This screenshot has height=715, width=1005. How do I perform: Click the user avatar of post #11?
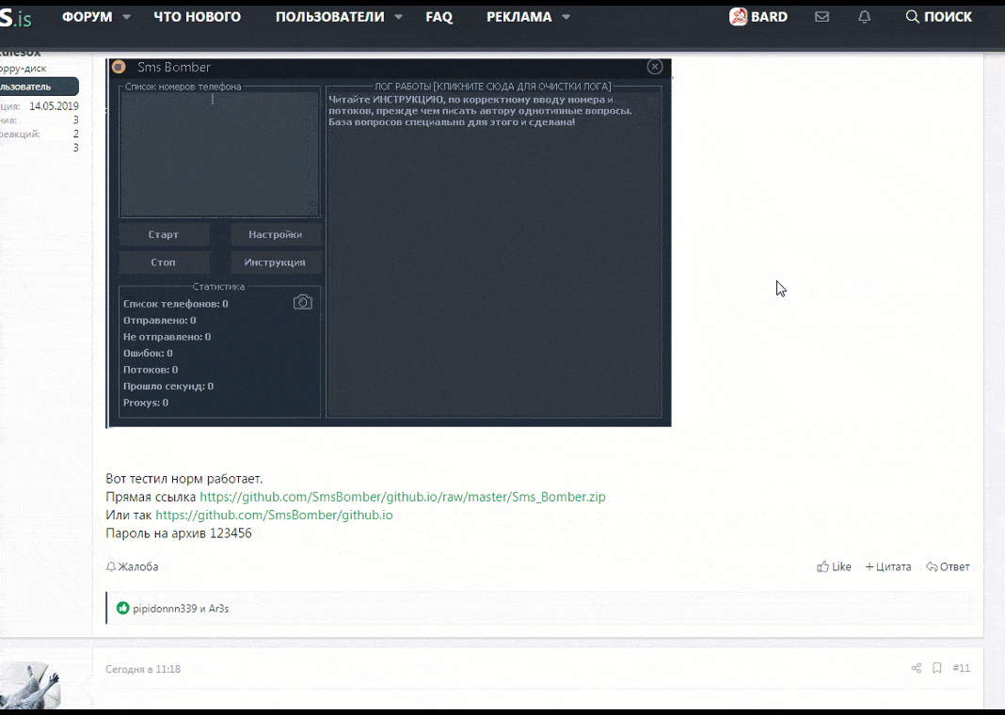click(30, 684)
